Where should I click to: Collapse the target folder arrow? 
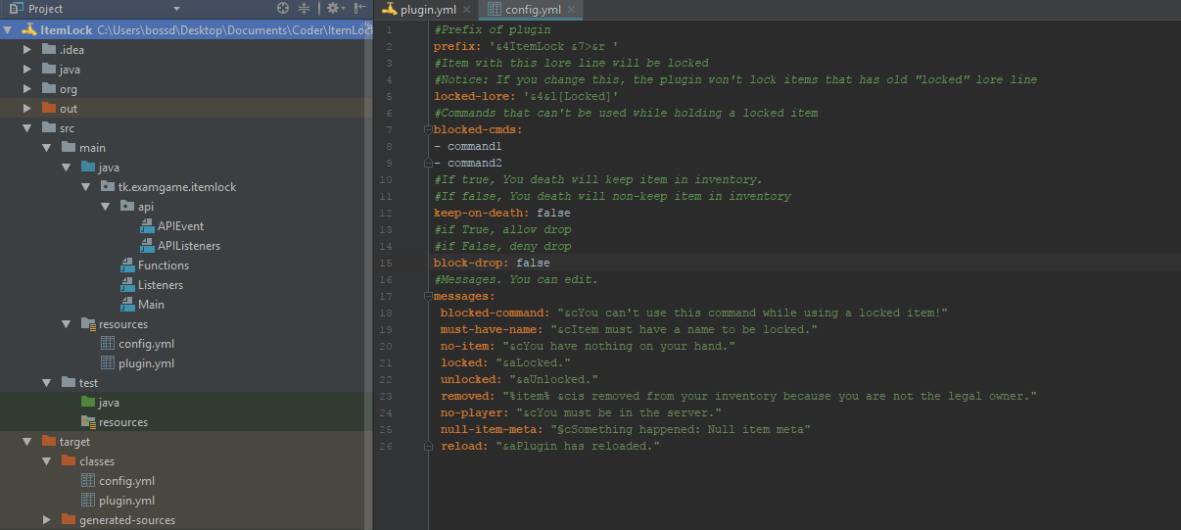27,442
